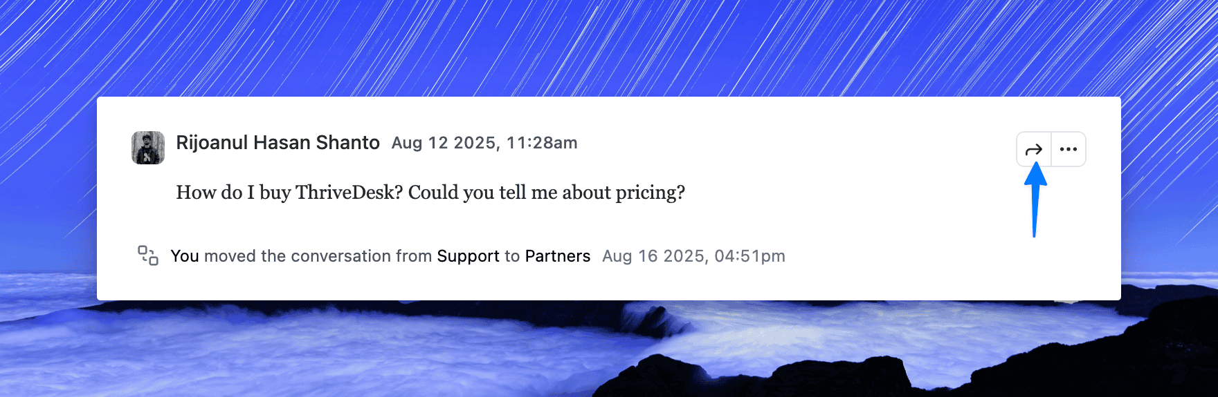Select the sender name Rijoanul Hasan Shanto
Viewport: 1218px width, 397px height.
(x=278, y=143)
